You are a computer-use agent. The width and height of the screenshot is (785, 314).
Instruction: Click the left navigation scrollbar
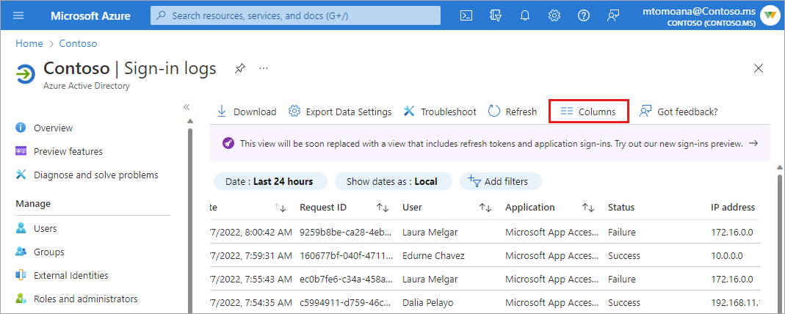click(189, 220)
